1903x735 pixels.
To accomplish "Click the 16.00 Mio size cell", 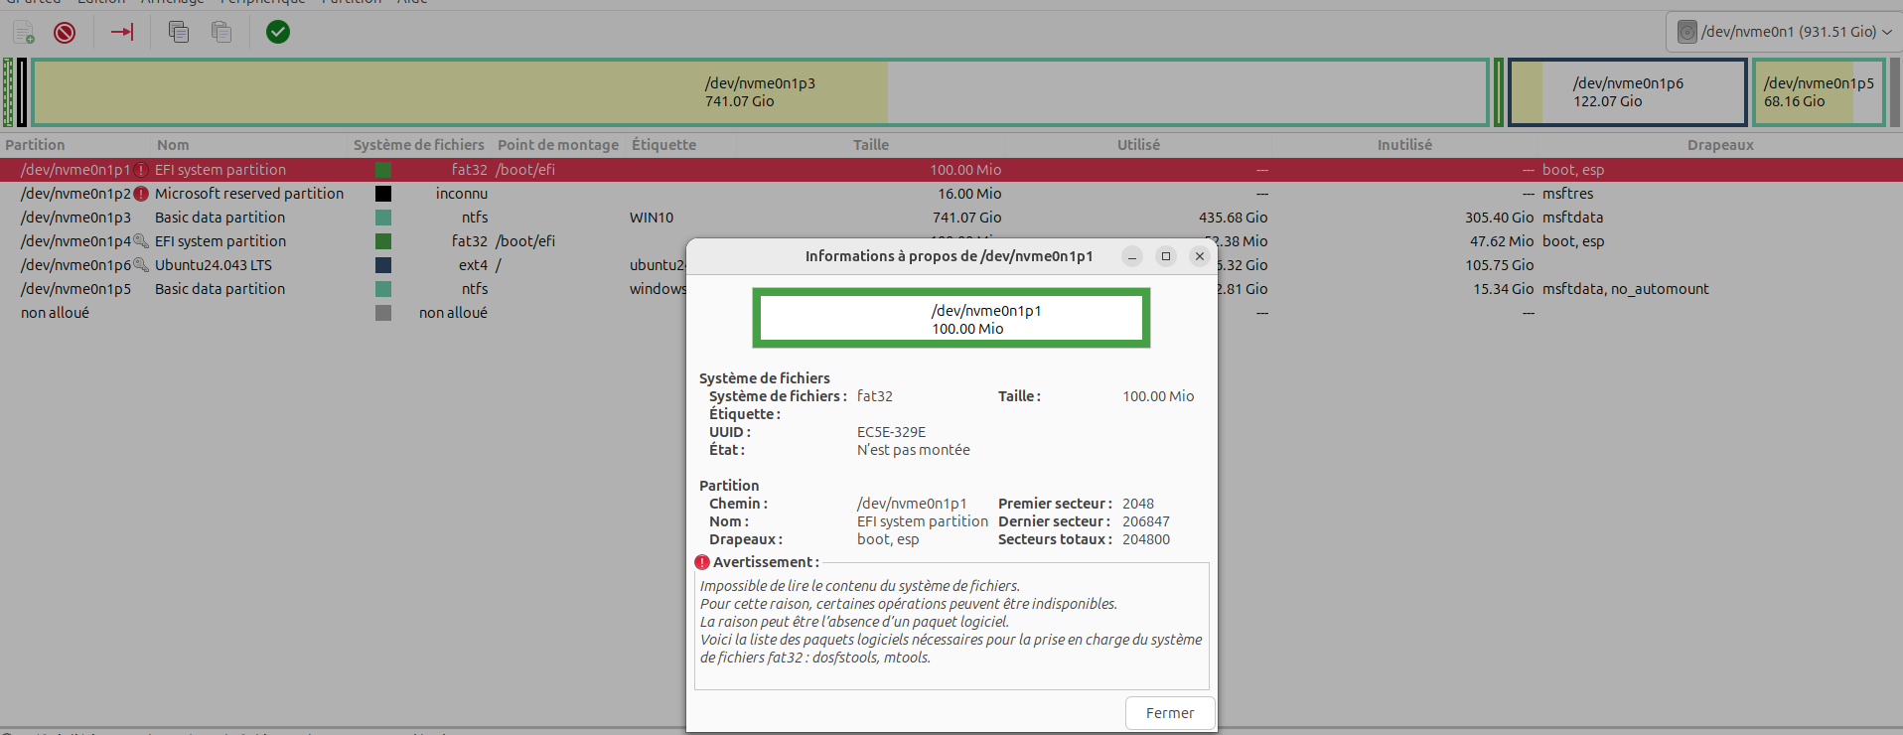I will click(969, 194).
